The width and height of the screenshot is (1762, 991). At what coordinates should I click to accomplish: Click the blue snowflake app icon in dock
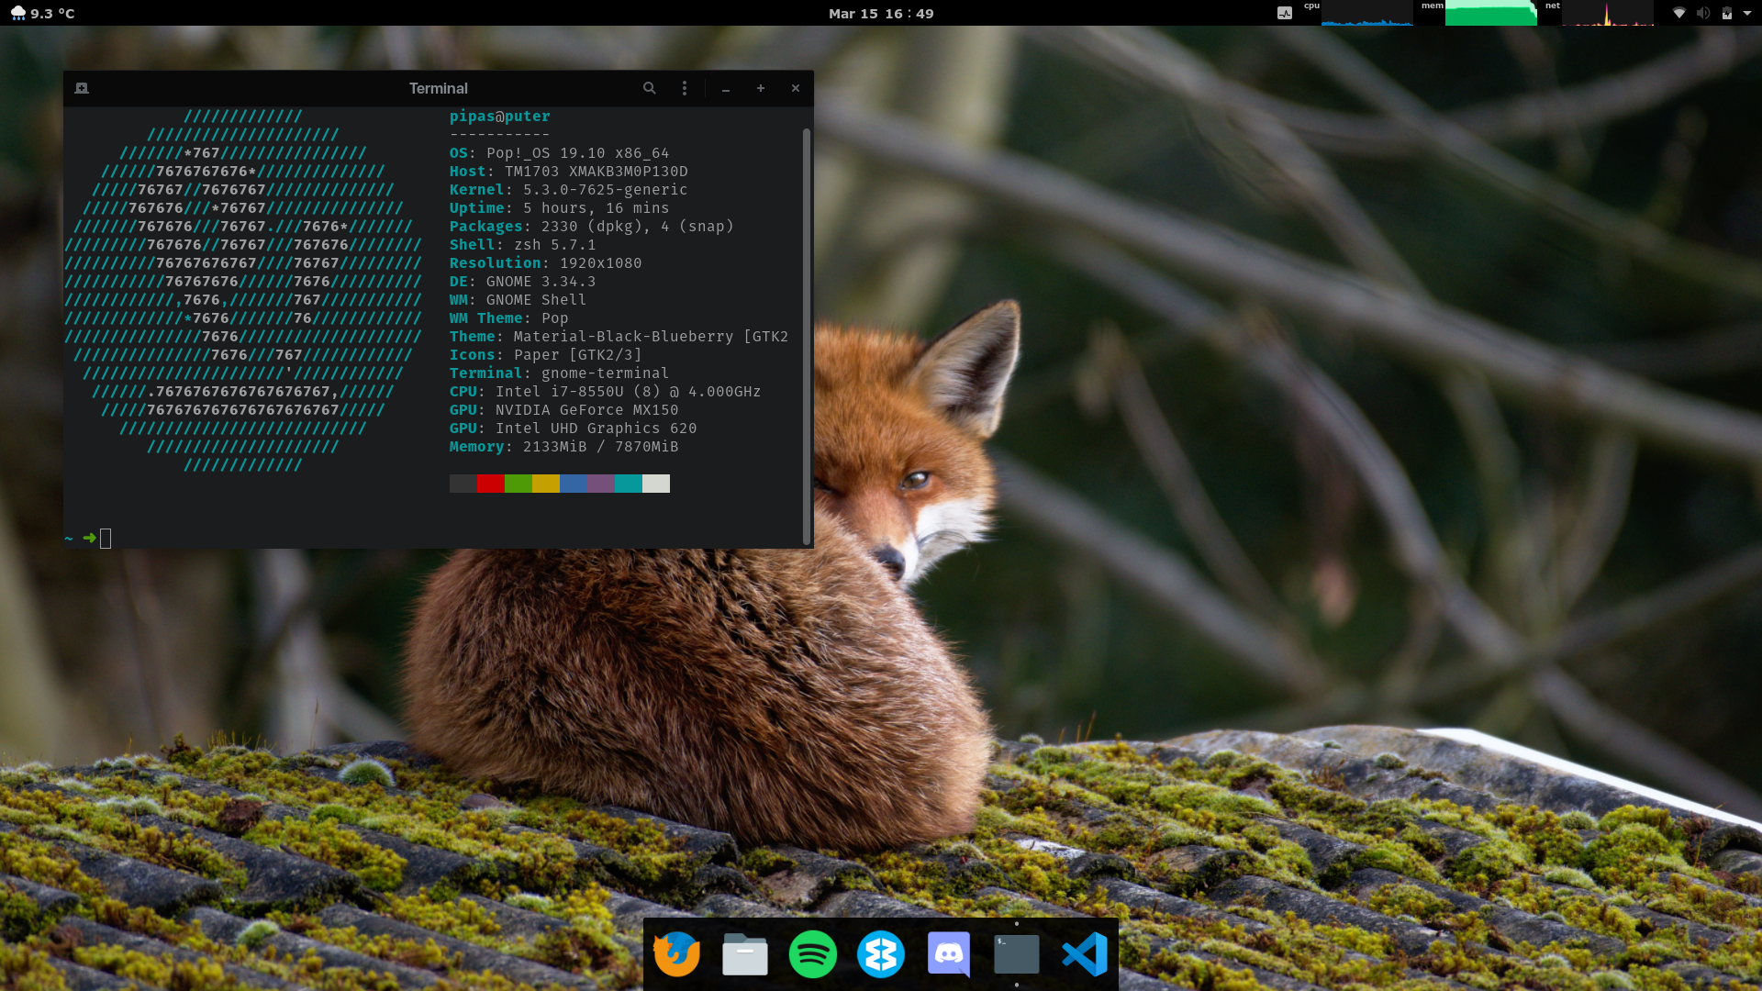click(880, 954)
